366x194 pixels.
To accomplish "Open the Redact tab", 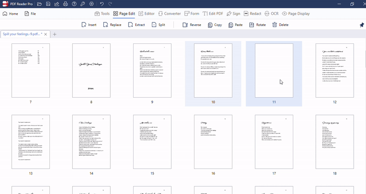I will 253,14.
